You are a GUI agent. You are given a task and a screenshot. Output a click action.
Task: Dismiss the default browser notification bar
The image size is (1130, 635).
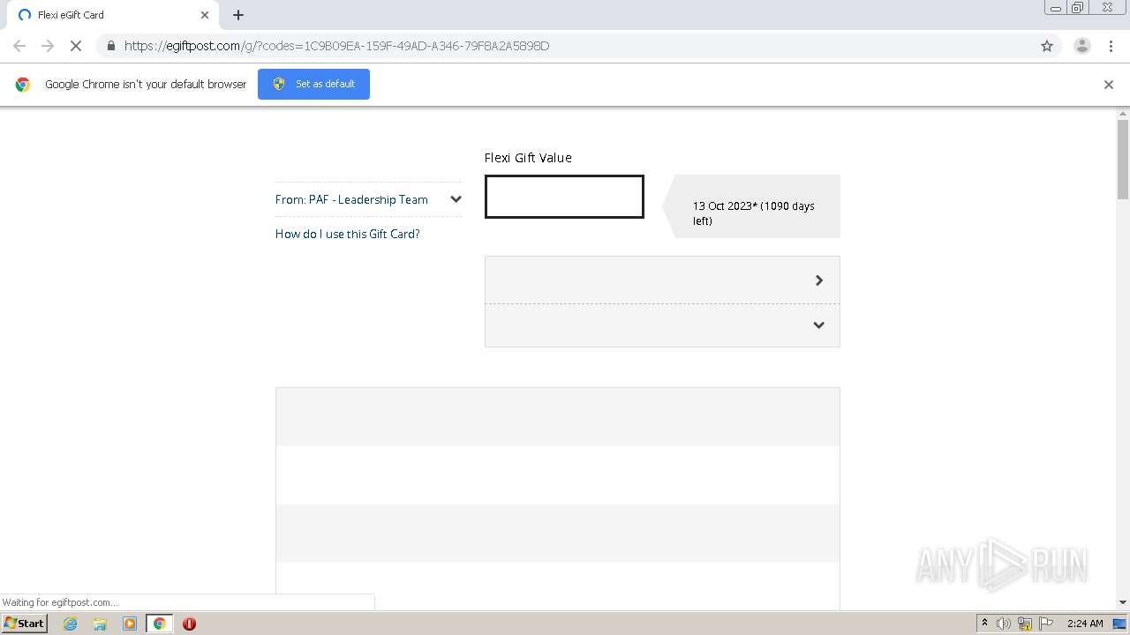(x=1109, y=85)
